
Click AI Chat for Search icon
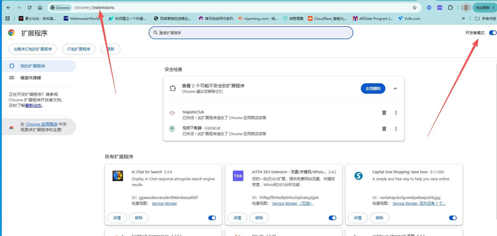point(118,176)
